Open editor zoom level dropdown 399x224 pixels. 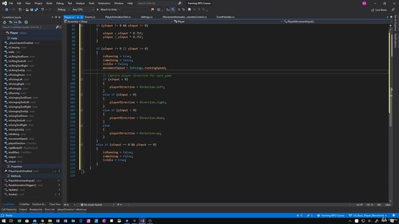click(70, 205)
